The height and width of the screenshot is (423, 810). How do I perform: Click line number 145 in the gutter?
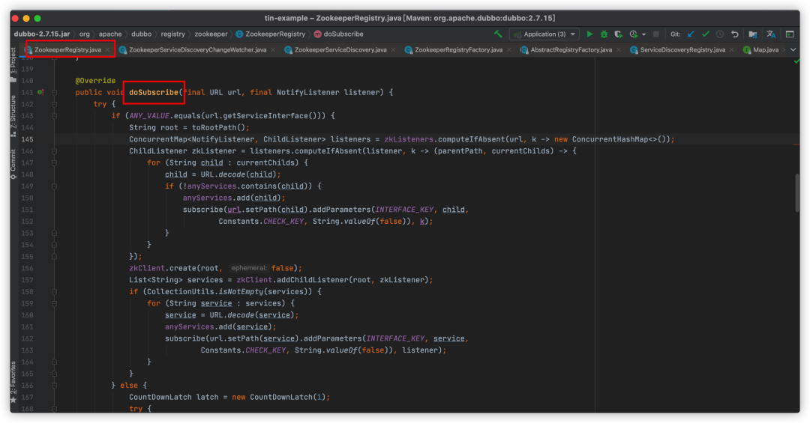tap(27, 139)
